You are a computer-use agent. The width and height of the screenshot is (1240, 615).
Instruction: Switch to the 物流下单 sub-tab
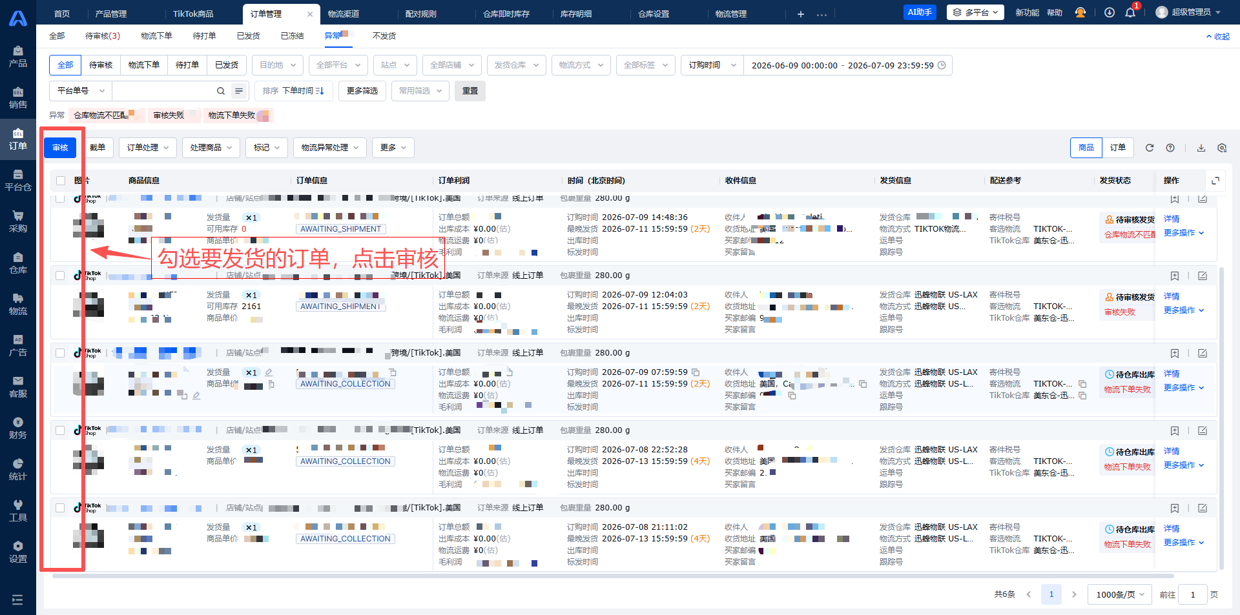coord(156,36)
